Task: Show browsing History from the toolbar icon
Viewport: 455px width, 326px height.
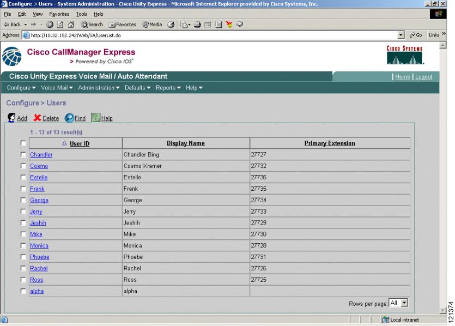Action: tap(171, 25)
